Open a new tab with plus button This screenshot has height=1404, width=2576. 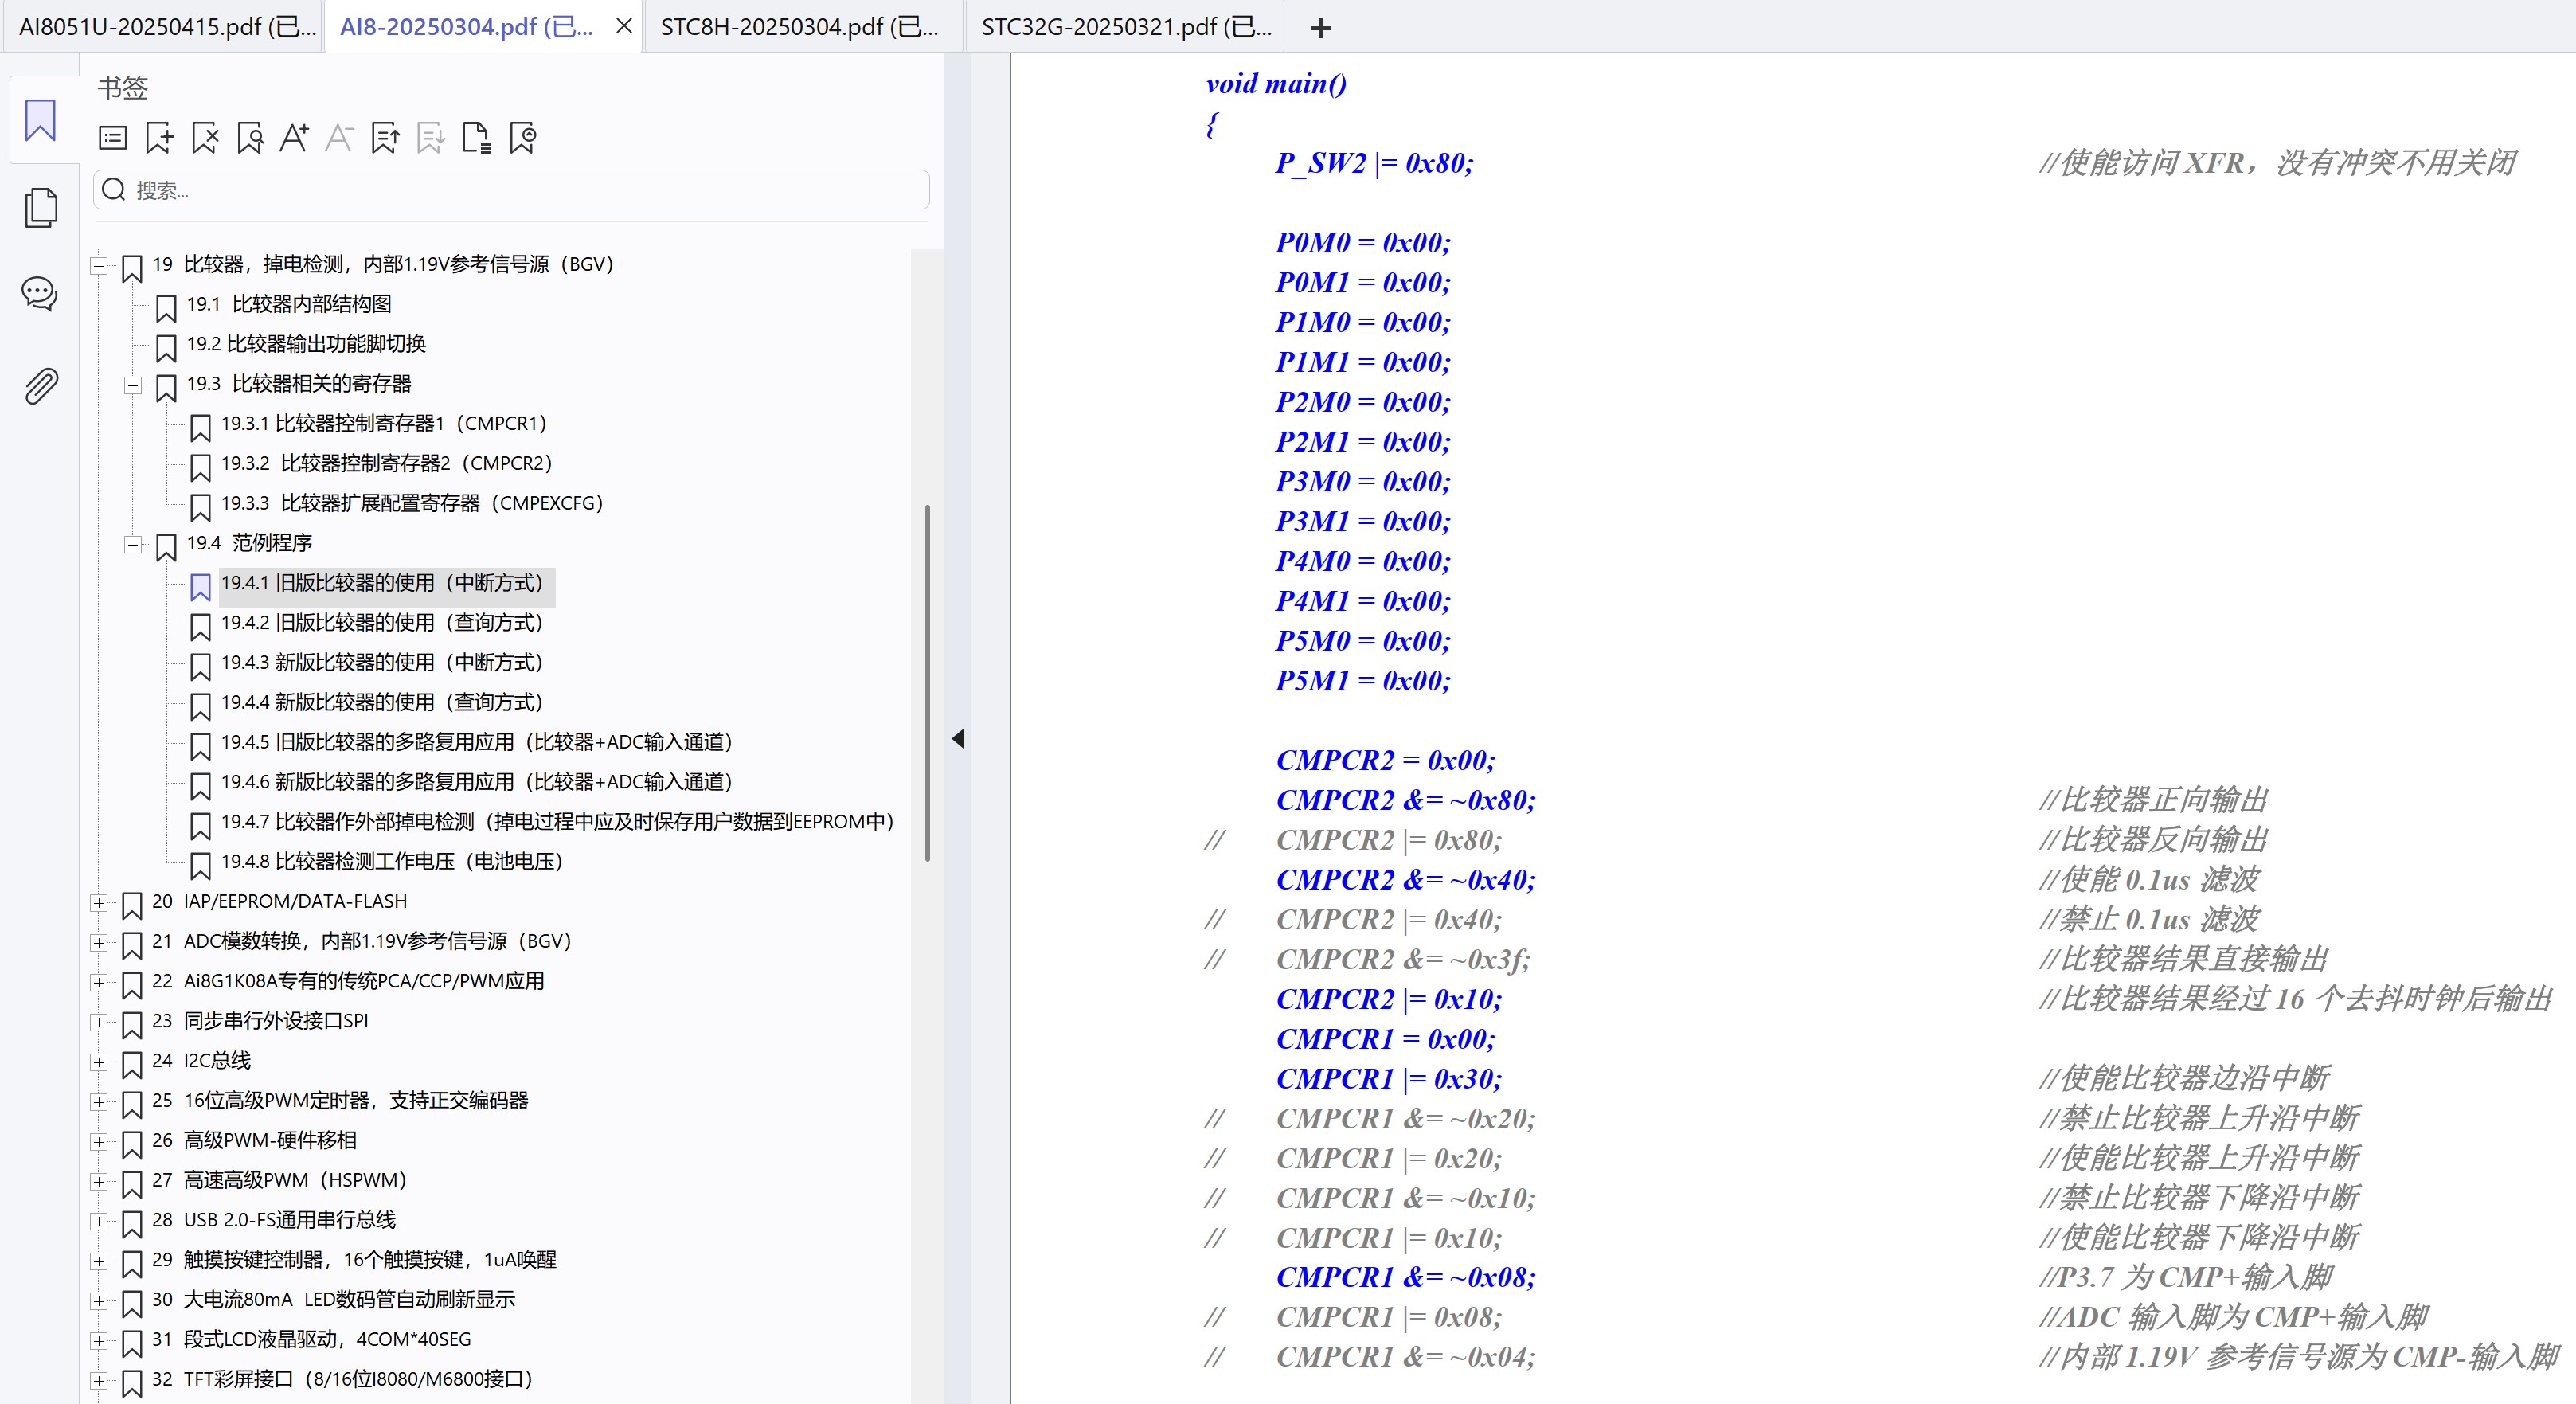point(1320,28)
